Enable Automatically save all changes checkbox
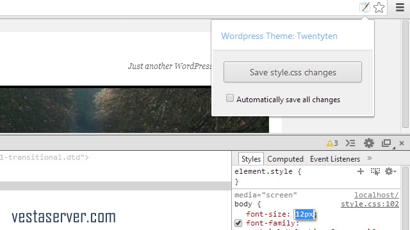Screen dimensions: 410x230 tap(230, 98)
